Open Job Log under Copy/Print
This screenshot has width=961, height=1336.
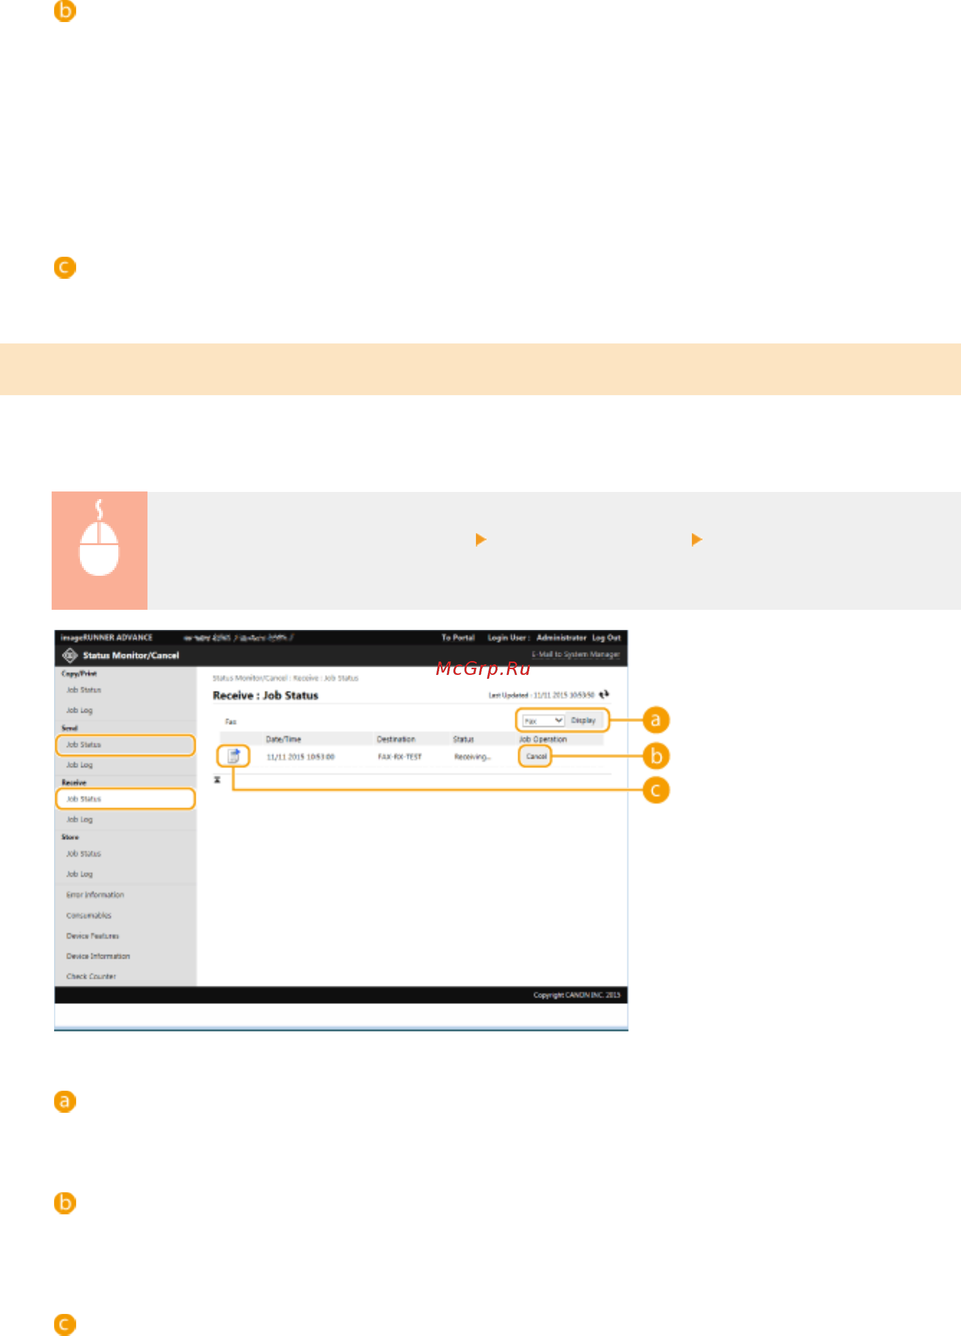[79, 710]
